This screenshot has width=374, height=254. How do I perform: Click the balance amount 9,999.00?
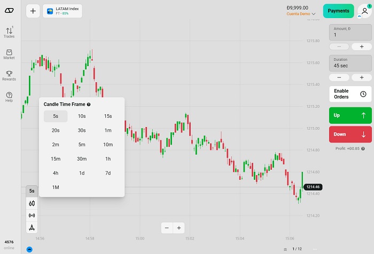298,8
